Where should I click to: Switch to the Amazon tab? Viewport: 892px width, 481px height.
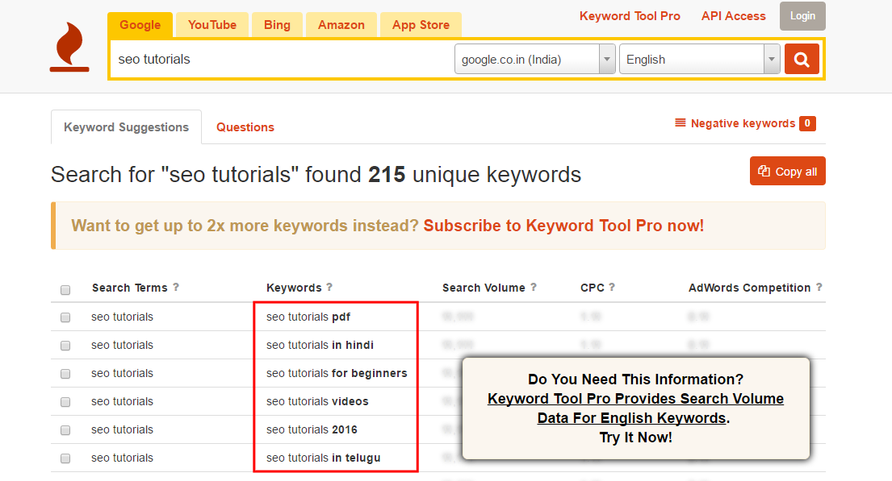click(341, 25)
